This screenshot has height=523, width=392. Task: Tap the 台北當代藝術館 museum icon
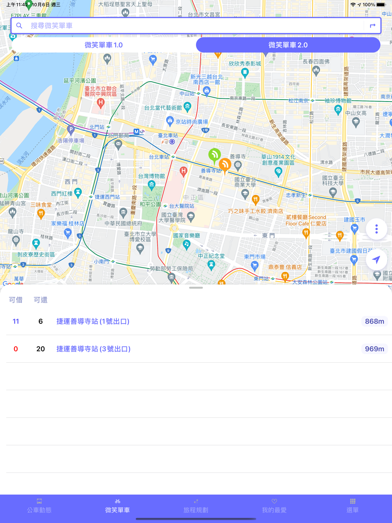(x=187, y=107)
